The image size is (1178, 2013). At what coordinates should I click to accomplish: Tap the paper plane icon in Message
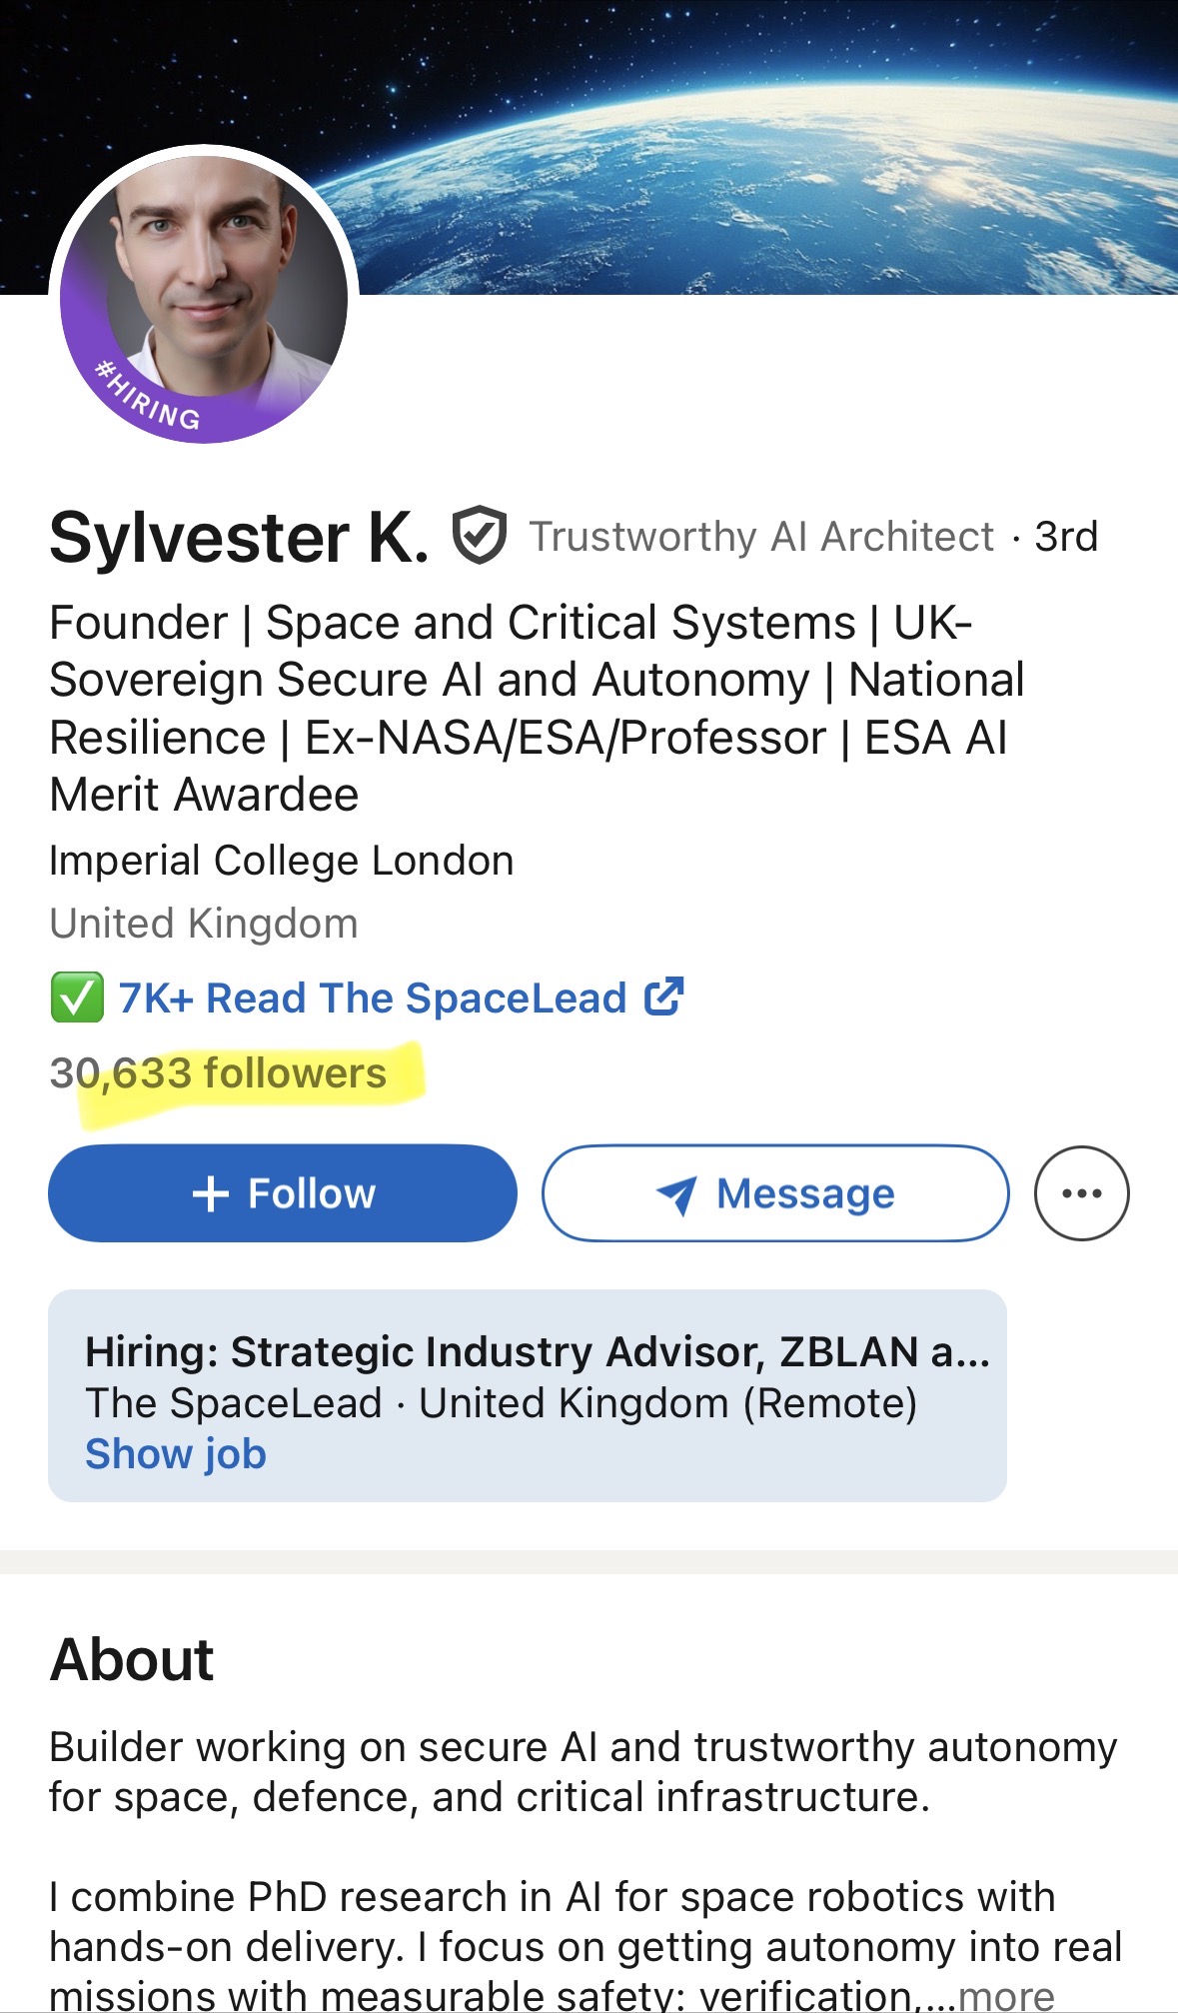(676, 1194)
